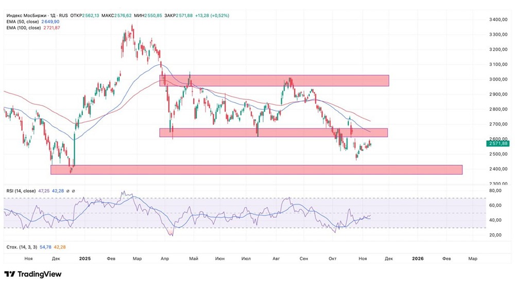The height and width of the screenshot is (285, 515).
Task: Click the EMA 100 value 2721,87
Action: pyautogui.click(x=52, y=28)
